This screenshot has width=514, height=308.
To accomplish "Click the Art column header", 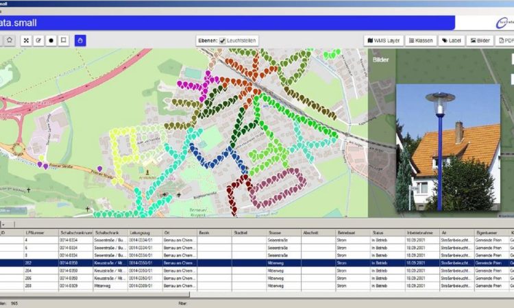I will [457, 233].
